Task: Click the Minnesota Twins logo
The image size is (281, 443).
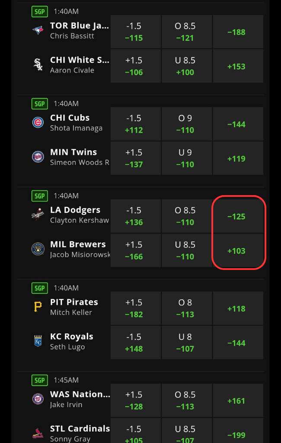Action: click(x=38, y=157)
